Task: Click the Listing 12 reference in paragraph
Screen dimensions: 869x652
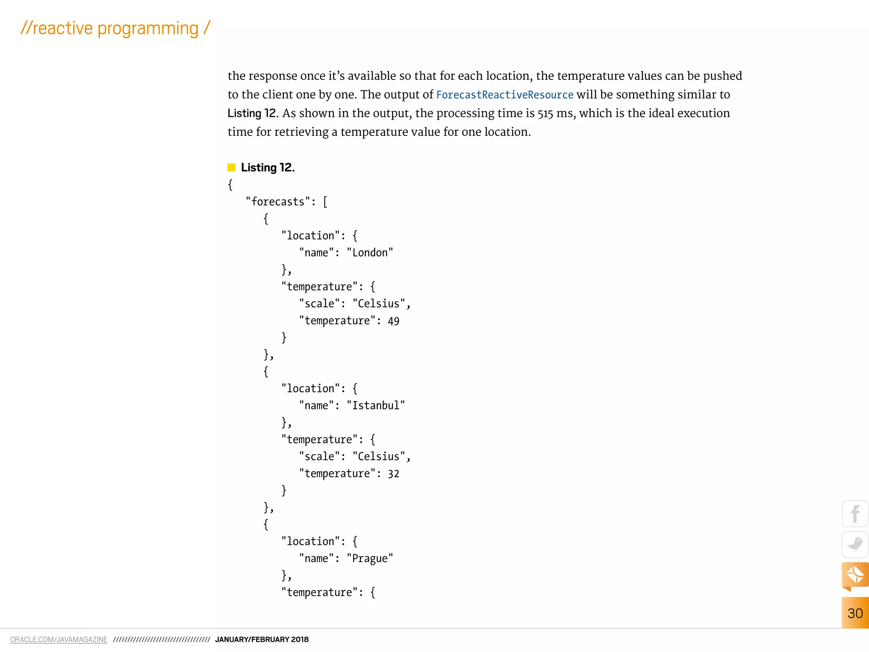Action: (x=252, y=113)
